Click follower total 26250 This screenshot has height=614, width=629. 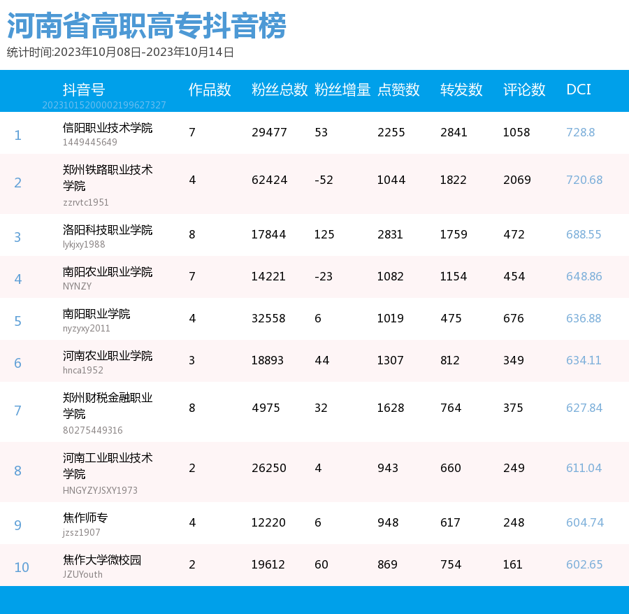coord(269,468)
